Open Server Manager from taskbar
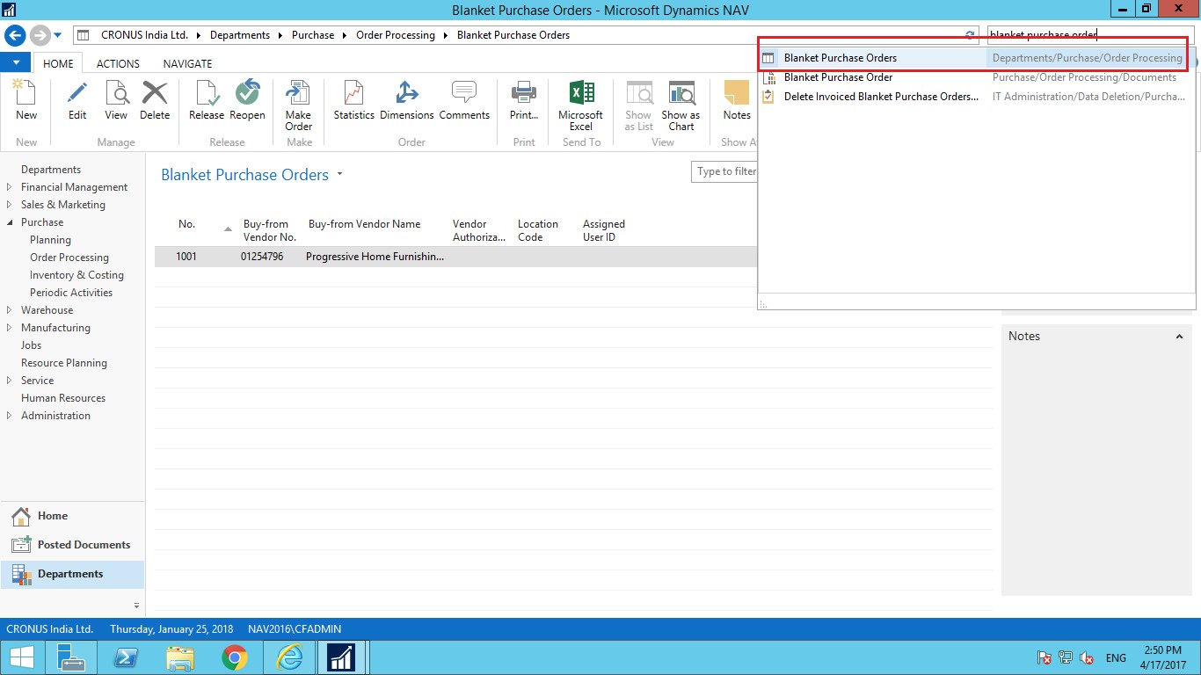The height and width of the screenshot is (675, 1201). 70,657
